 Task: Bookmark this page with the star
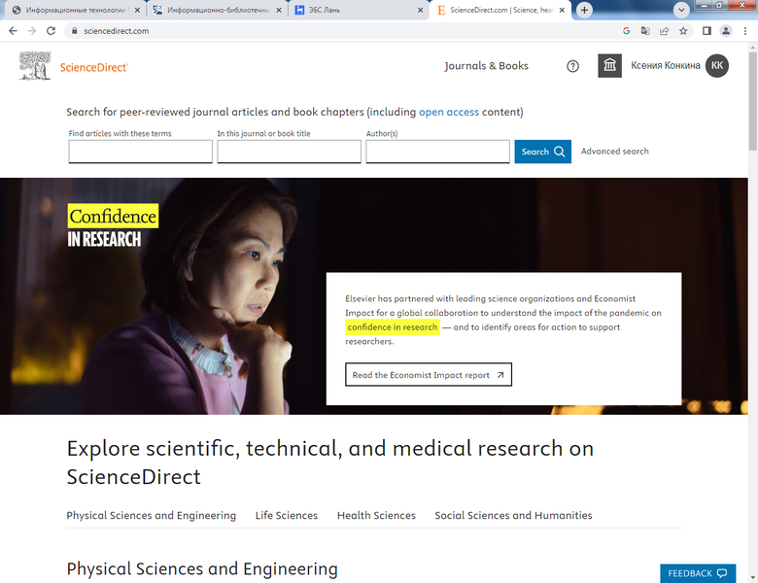pyautogui.click(x=683, y=31)
